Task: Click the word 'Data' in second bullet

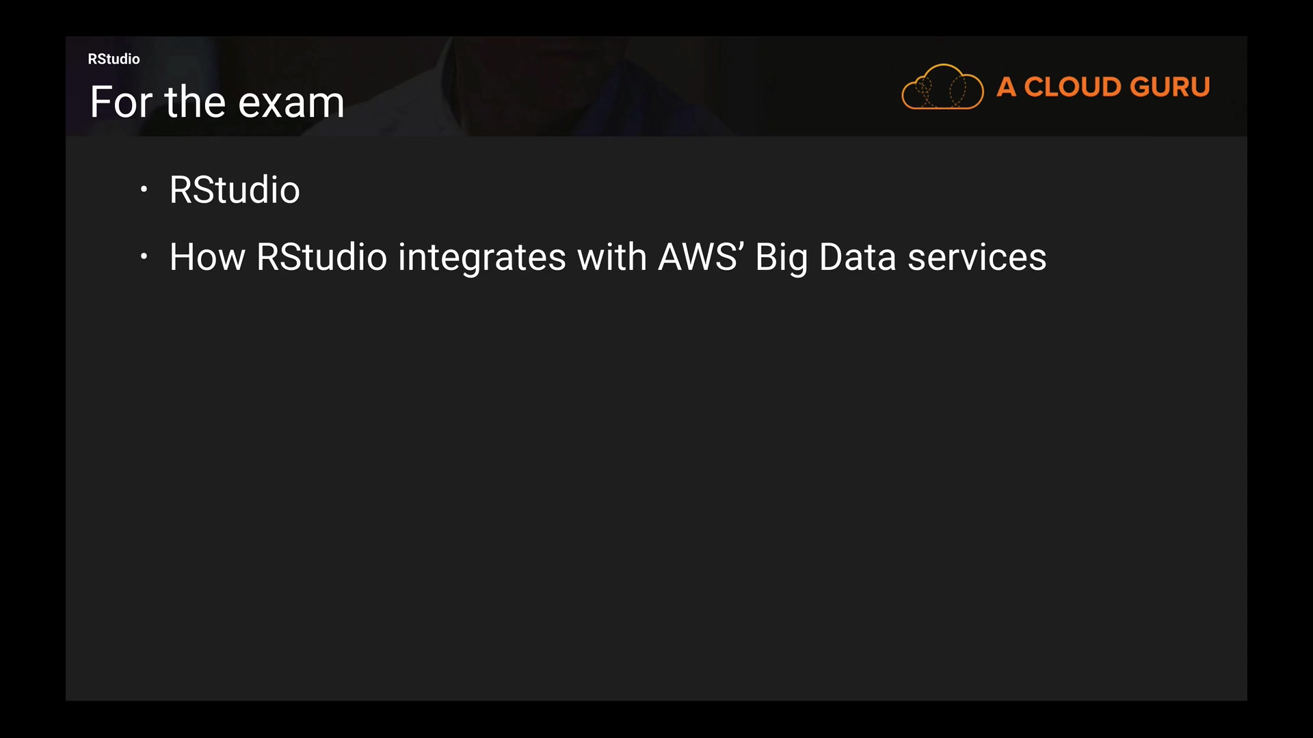Action: pos(857,258)
